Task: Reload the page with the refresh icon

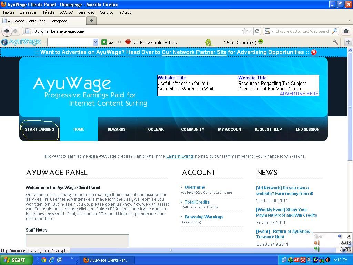Action: click(257, 31)
